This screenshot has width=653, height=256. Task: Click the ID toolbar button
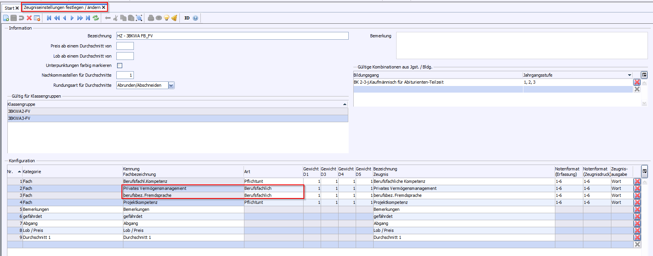187,18
